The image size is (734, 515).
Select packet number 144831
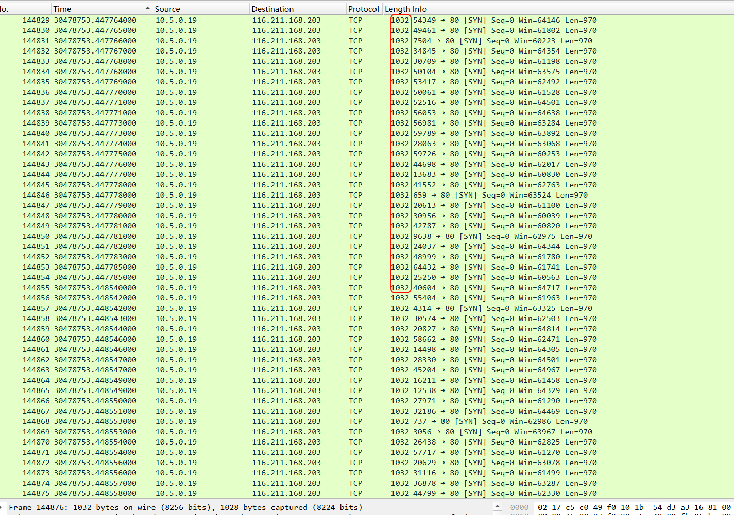pyautogui.click(x=36, y=41)
